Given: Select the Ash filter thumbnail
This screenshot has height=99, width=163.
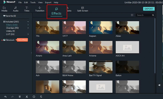Looking at the screenshot, I should [48, 67].
